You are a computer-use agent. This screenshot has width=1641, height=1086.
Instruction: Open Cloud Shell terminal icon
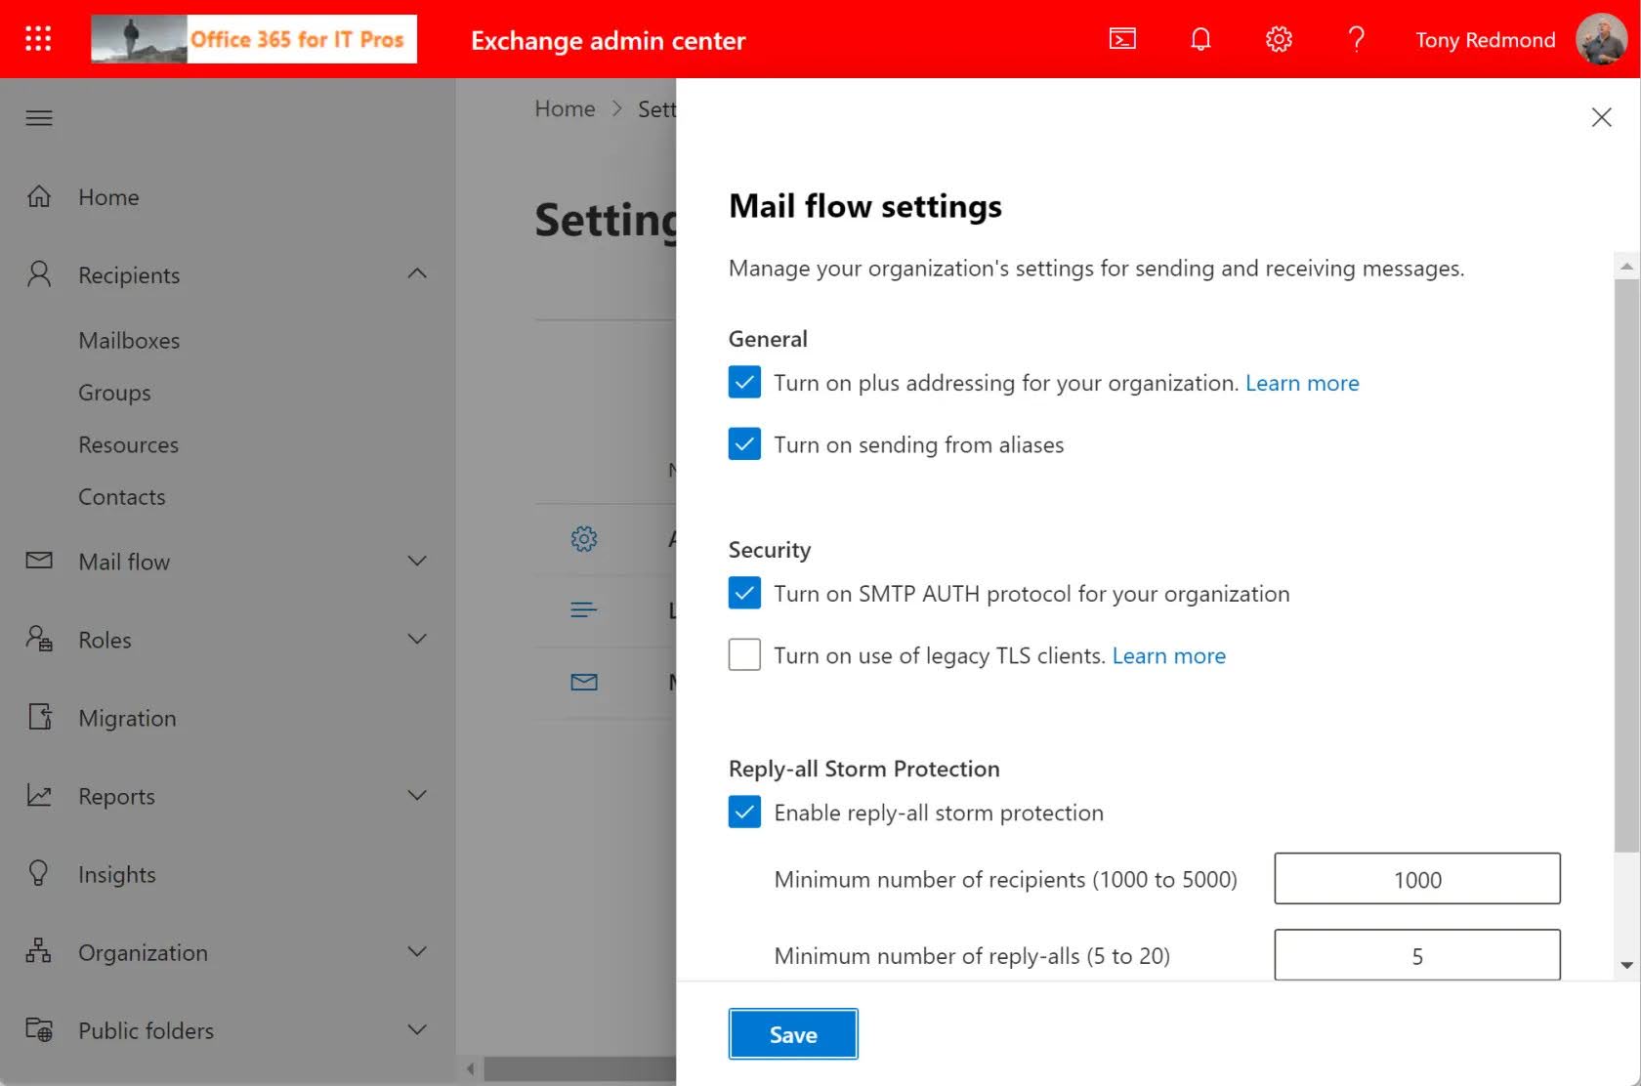click(x=1122, y=39)
